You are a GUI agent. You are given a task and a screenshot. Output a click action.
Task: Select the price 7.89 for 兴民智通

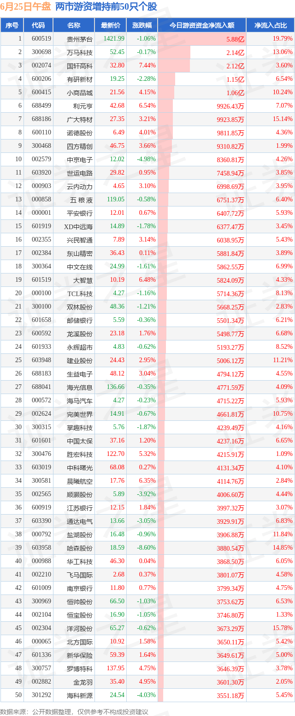pyautogui.click(x=119, y=240)
